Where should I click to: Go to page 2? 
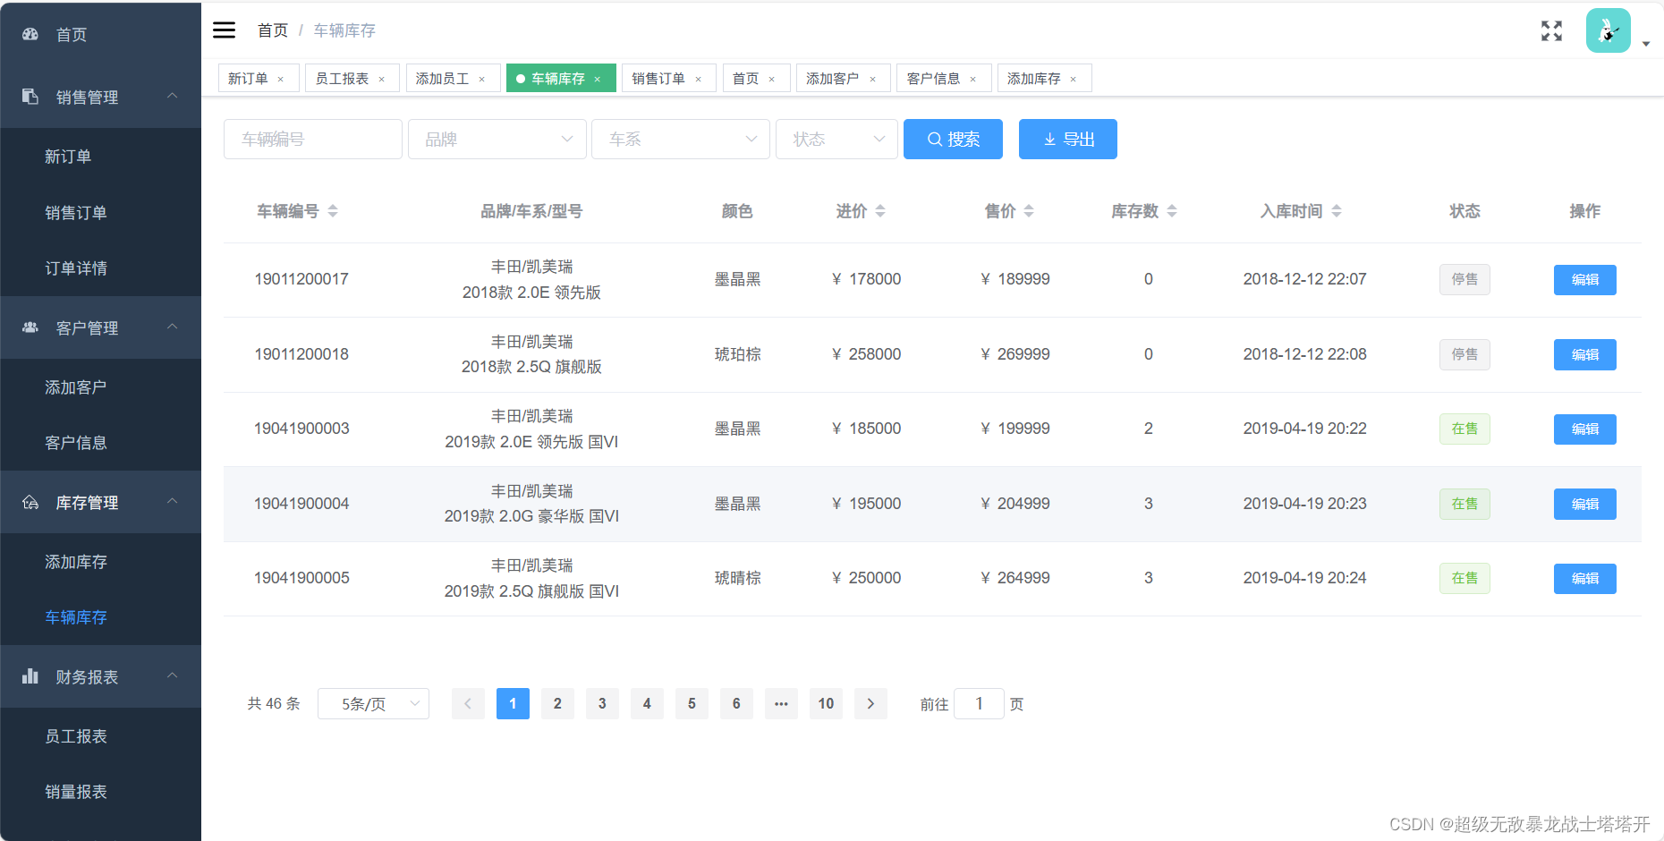557,703
